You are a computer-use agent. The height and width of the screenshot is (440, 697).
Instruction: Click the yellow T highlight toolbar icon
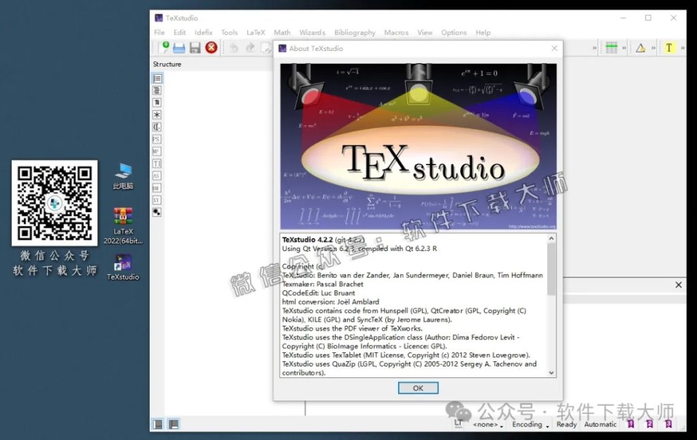[669, 48]
